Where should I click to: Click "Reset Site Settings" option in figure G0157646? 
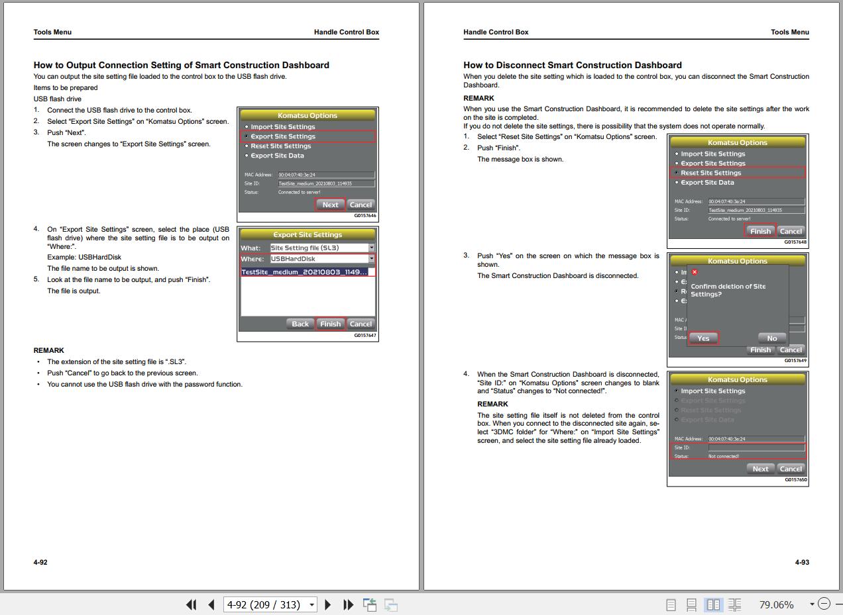[280, 146]
